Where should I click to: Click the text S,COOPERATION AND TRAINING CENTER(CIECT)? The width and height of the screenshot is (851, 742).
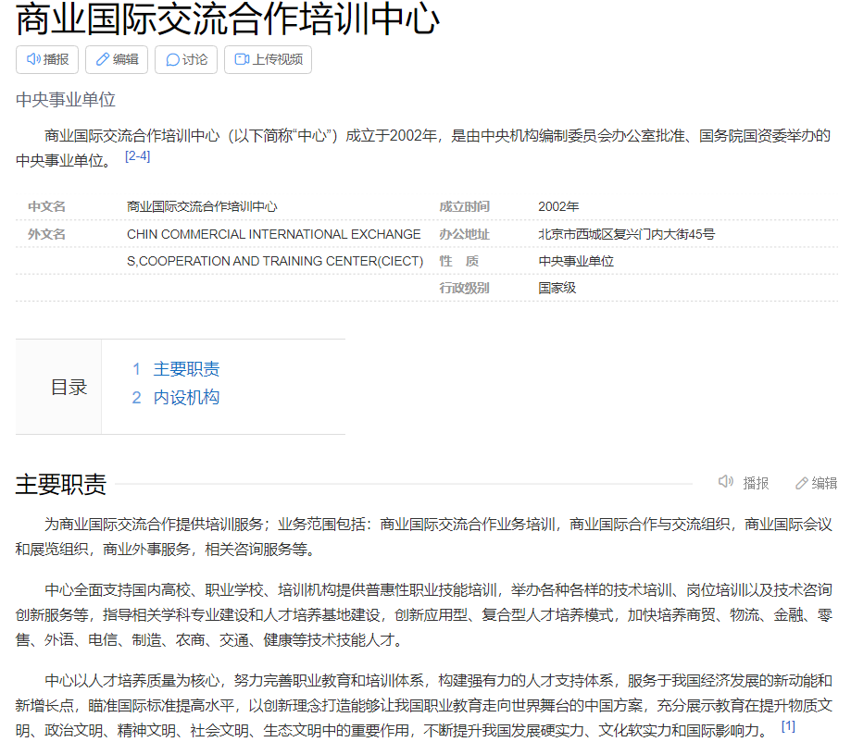click(275, 261)
